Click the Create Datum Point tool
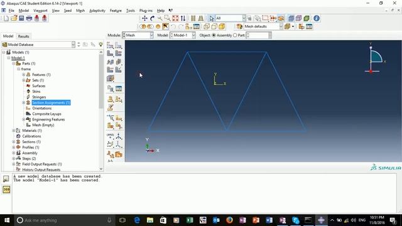402x226 pixels. click(111, 136)
